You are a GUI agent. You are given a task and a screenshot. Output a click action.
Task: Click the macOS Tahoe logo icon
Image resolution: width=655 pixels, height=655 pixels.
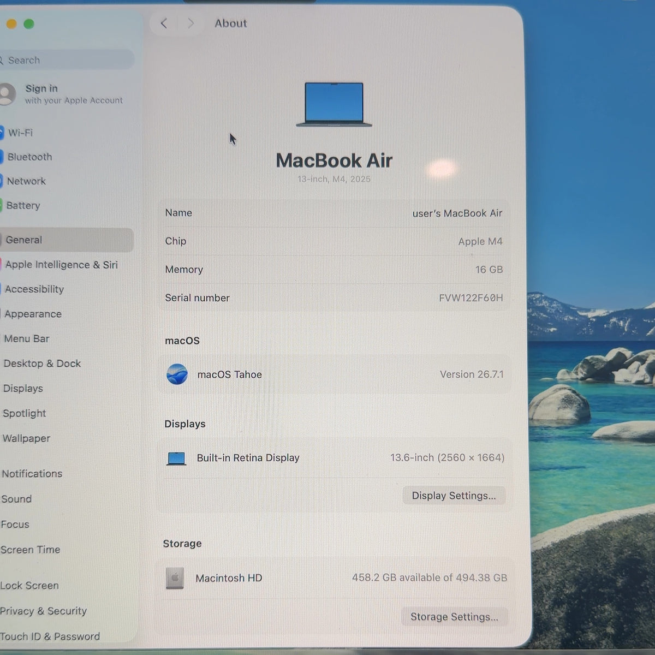[x=177, y=374]
